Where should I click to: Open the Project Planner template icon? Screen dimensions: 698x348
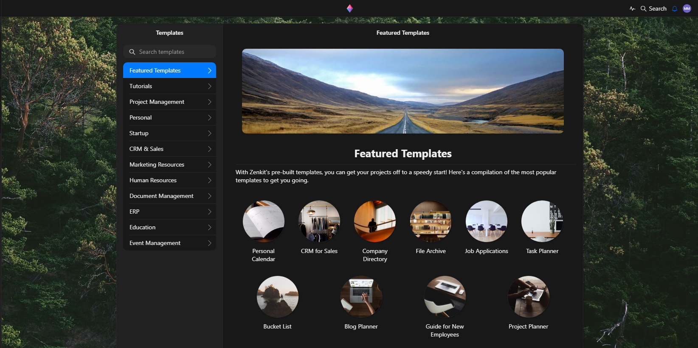tap(529, 297)
